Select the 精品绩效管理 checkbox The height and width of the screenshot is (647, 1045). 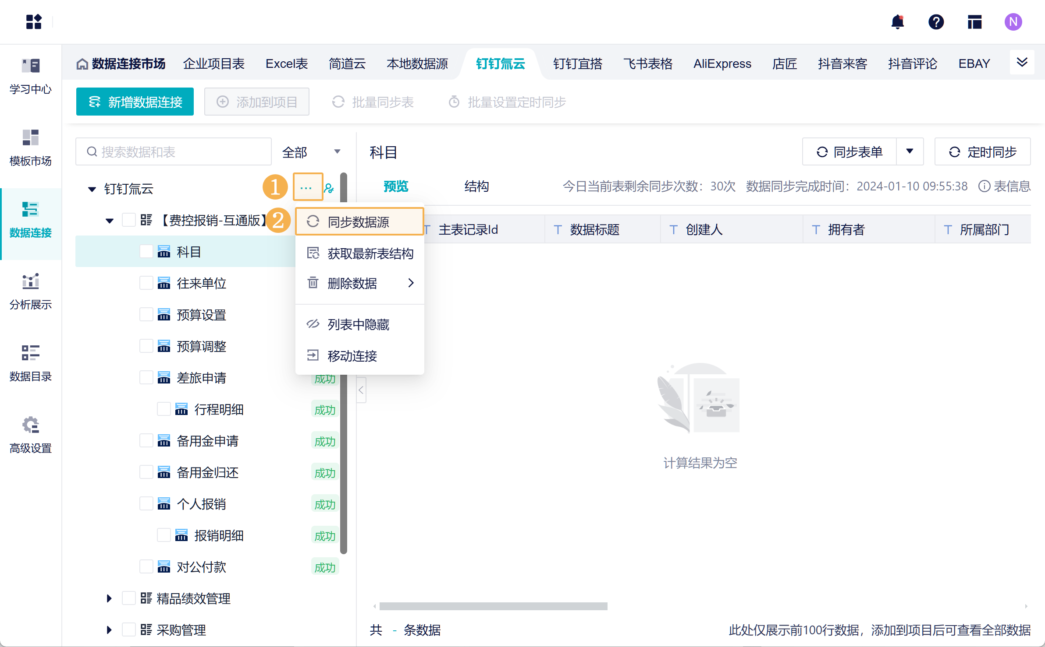[x=129, y=598]
